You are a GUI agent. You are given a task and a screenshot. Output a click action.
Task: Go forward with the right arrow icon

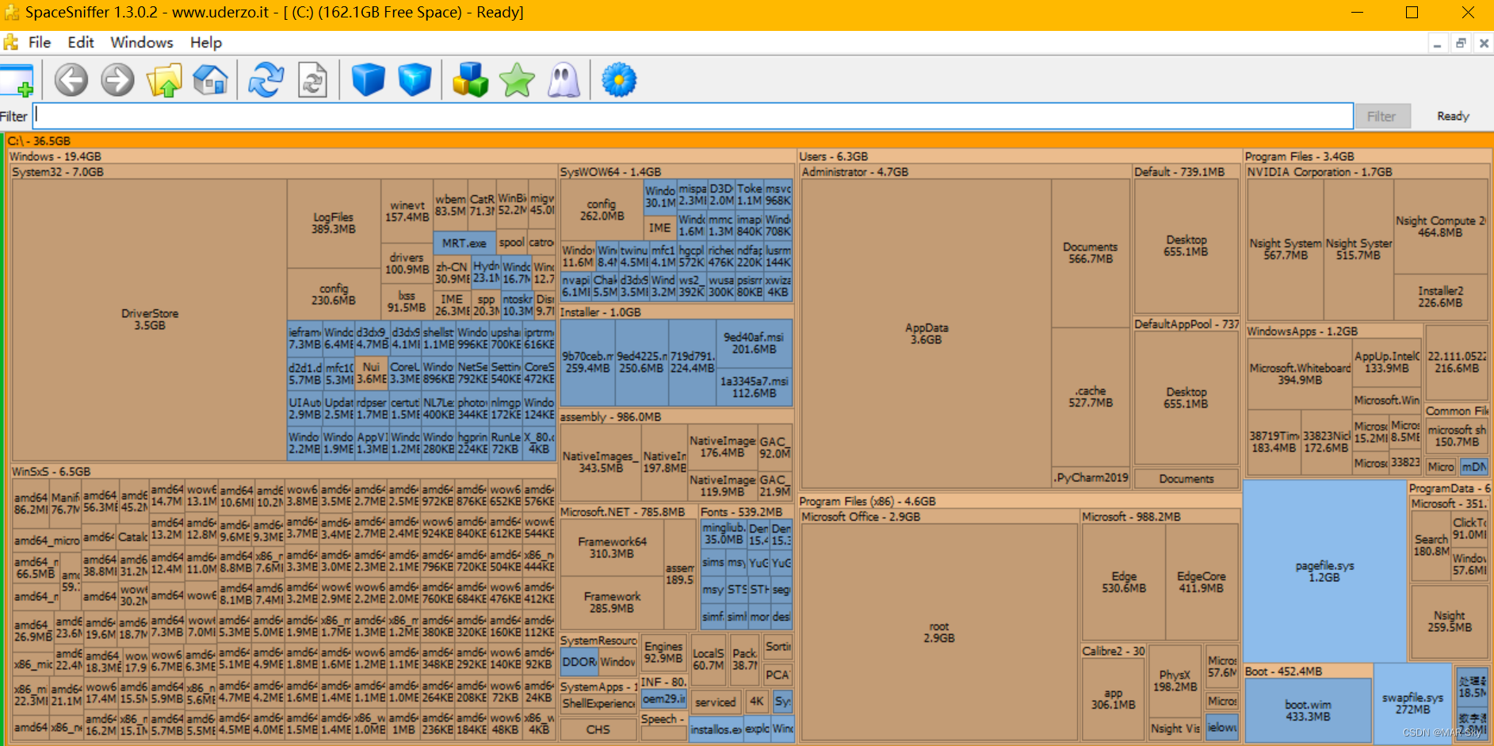click(118, 80)
